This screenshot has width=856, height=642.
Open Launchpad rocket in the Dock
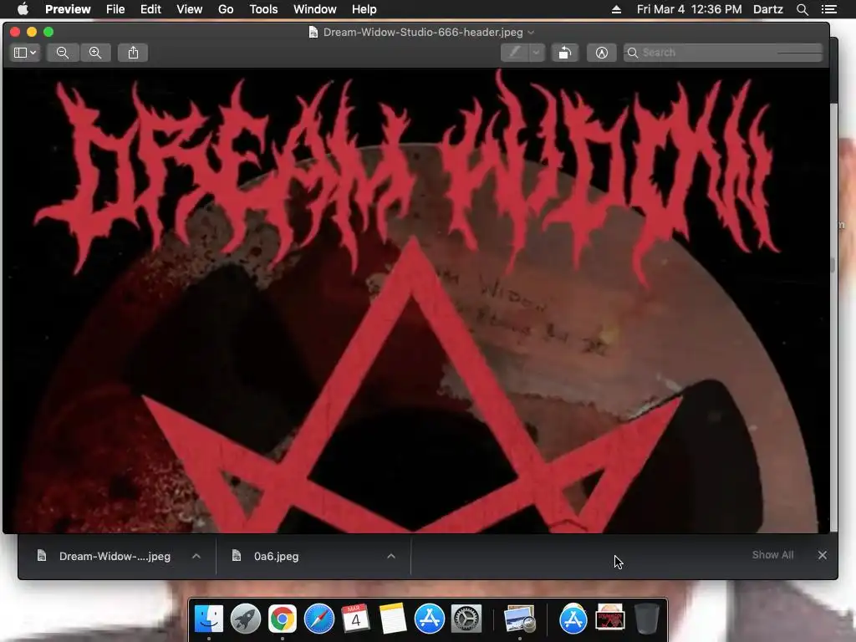246,619
